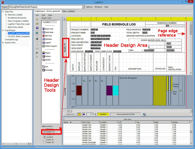Enable the Footer #1 checkbox

(x=44, y=140)
